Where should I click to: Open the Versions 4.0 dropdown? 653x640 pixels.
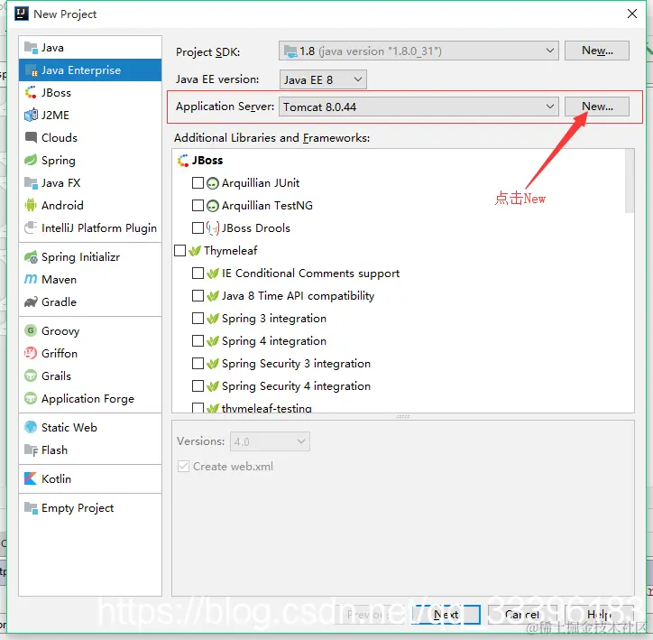tap(270, 441)
